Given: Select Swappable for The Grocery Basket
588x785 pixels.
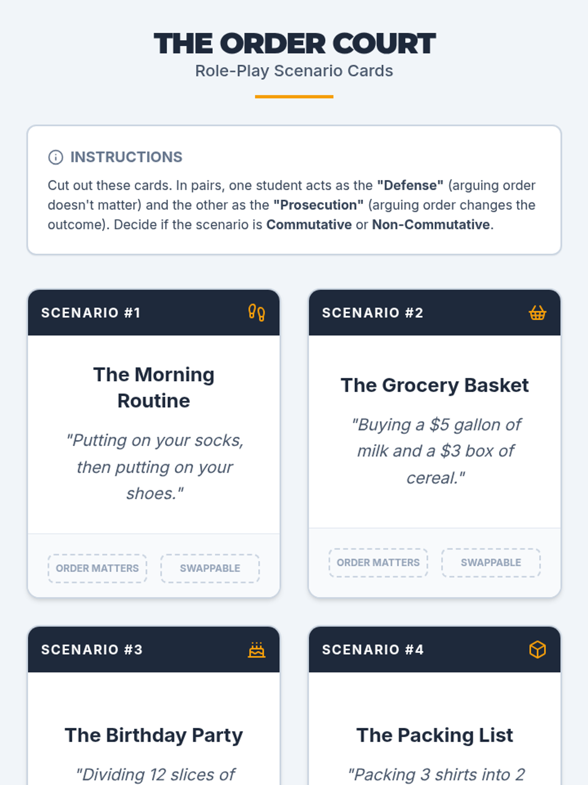Looking at the screenshot, I should click(x=490, y=562).
